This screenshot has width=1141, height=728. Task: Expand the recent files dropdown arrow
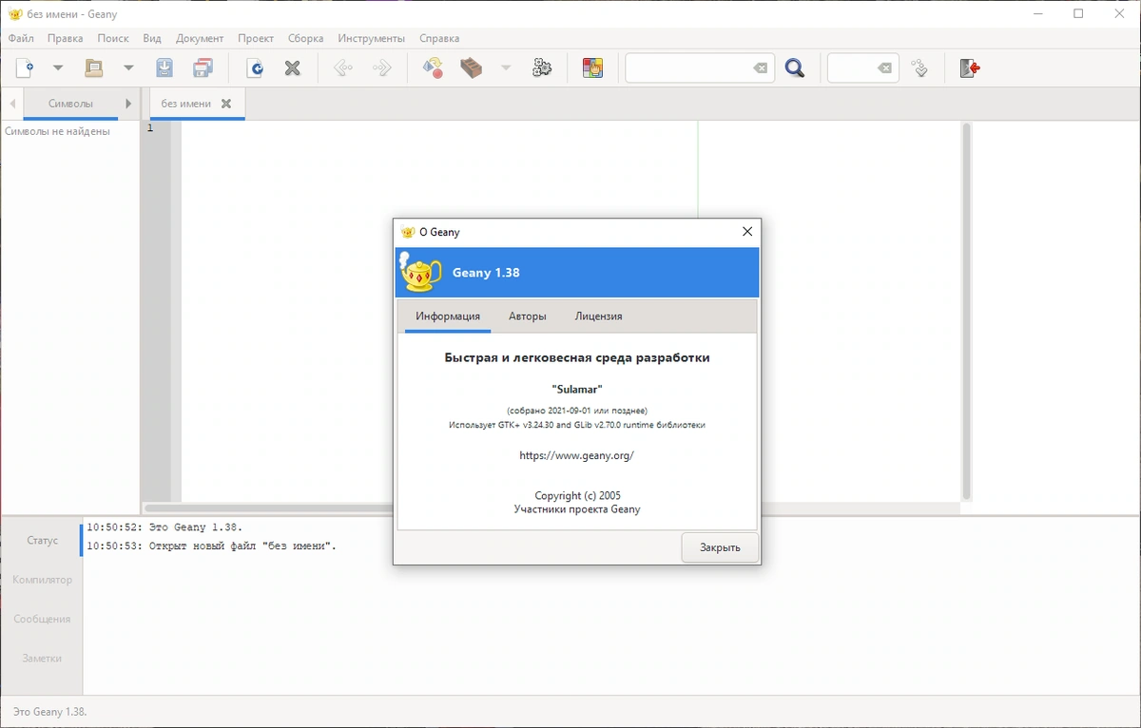(x=128, y=68)
